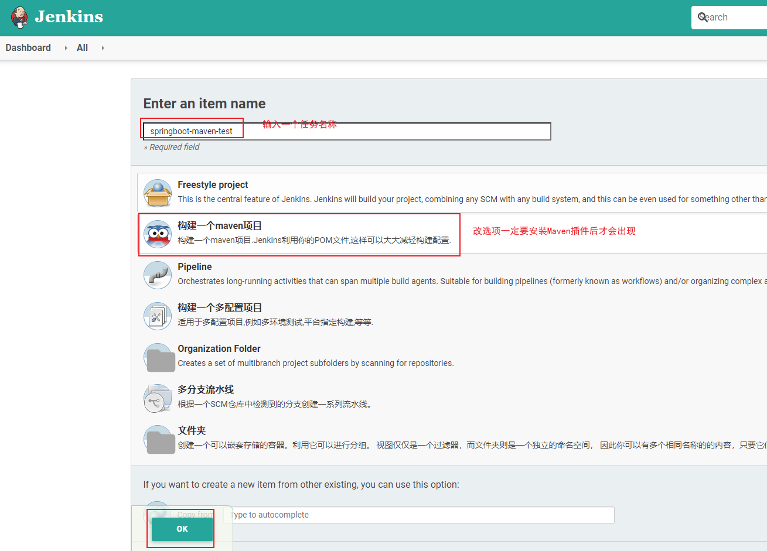Click the 多分支流水线 description text
Screen dimensions: 767x551
[x=275, y=404]
